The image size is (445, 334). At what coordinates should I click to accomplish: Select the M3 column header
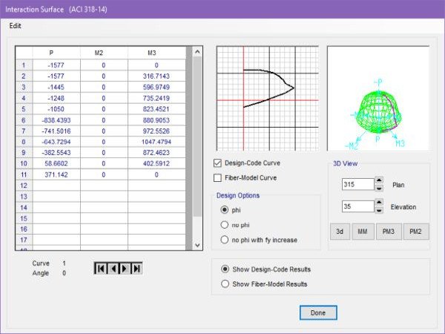151,53
